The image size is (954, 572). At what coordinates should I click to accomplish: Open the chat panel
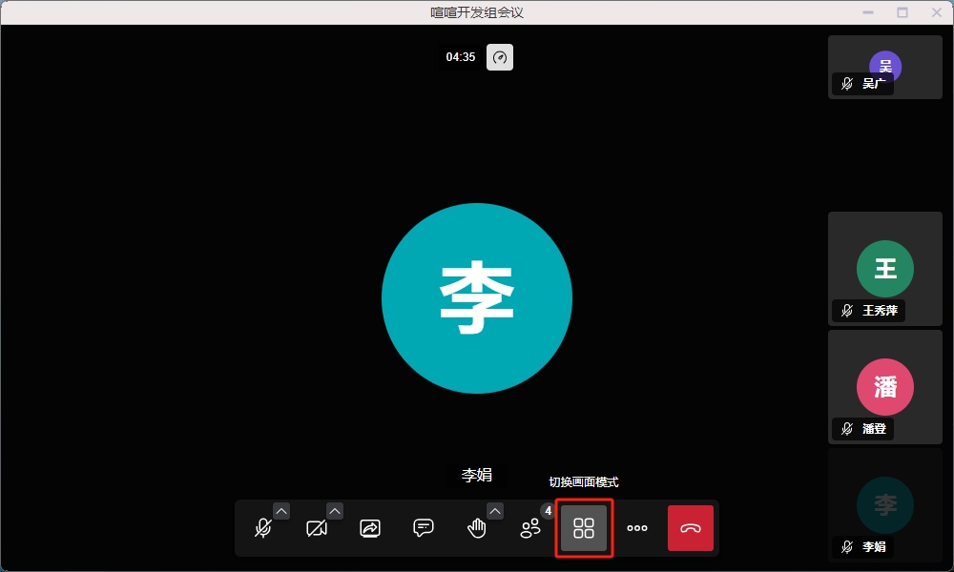[x=424, y=528]
